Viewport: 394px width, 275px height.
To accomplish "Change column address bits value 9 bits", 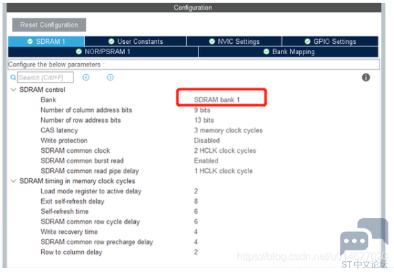I will click(202, 110).
